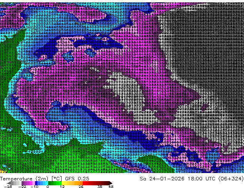Image resolution: width=244 pixels, height=188 pixels.
Task: Click the 38 label on the color scale
Action: click(x=100, y=186)
